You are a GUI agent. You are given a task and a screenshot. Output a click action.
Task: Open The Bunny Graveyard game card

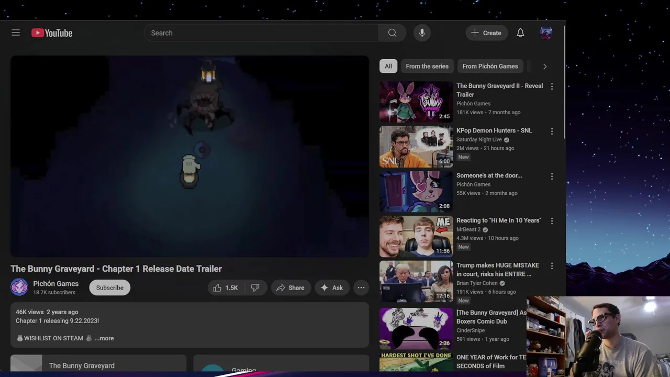pyautogui.click(x=98, y=363)
